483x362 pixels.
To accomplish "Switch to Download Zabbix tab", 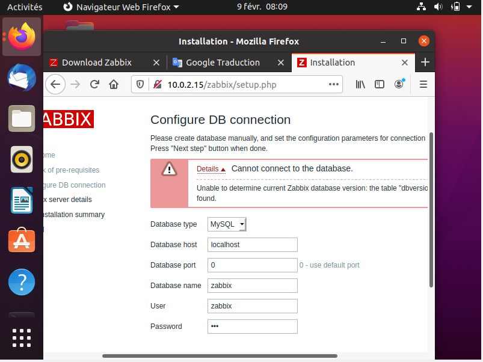I will point(97,63).
